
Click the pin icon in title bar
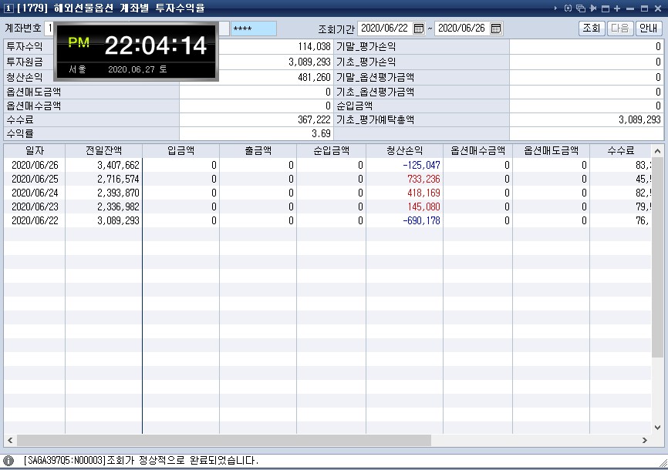coord(593,8)
